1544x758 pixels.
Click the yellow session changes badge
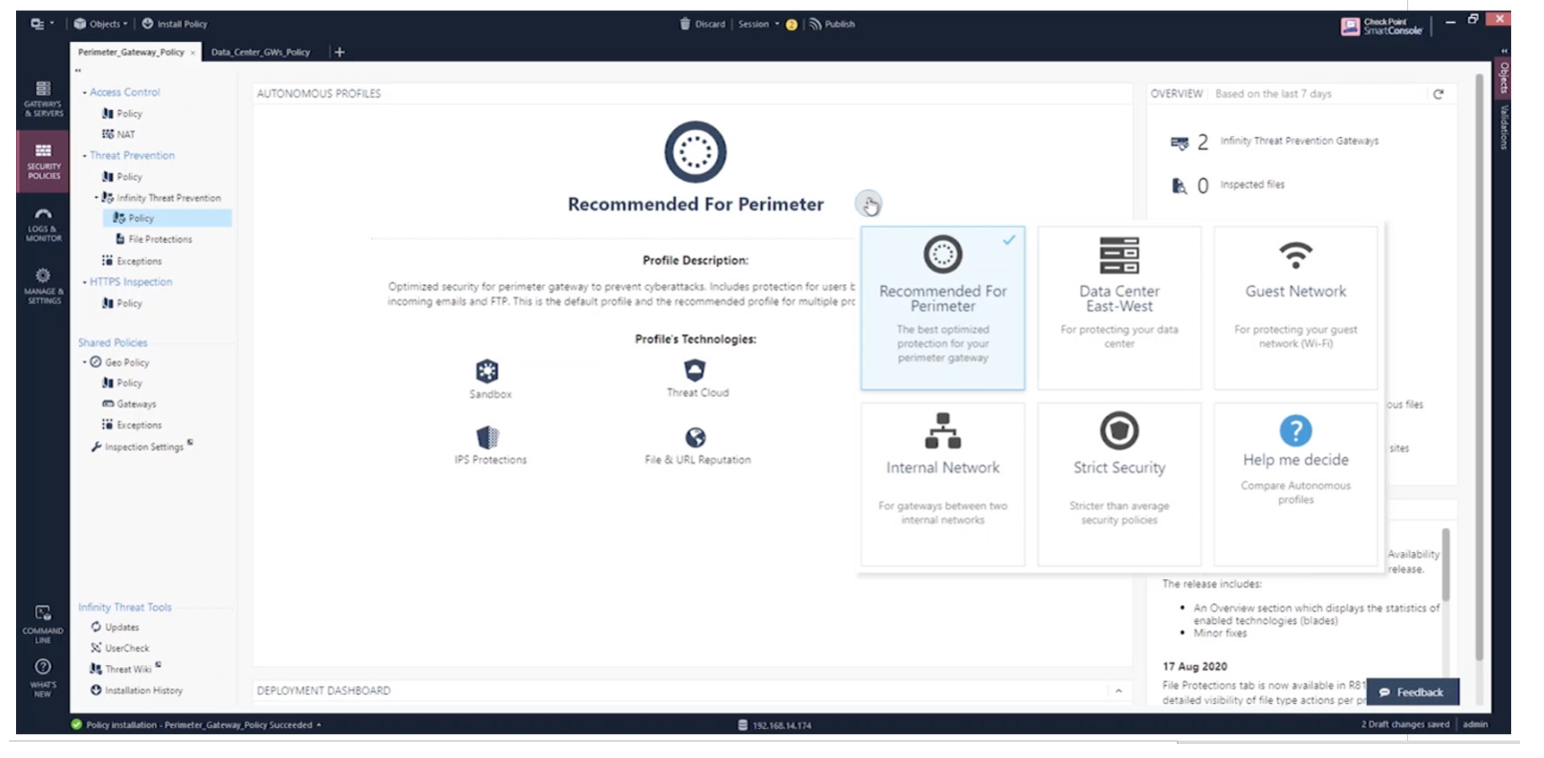click(791, 25)
